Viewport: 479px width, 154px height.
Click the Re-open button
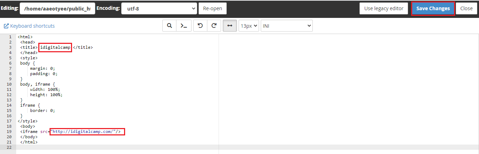(213, 8)
